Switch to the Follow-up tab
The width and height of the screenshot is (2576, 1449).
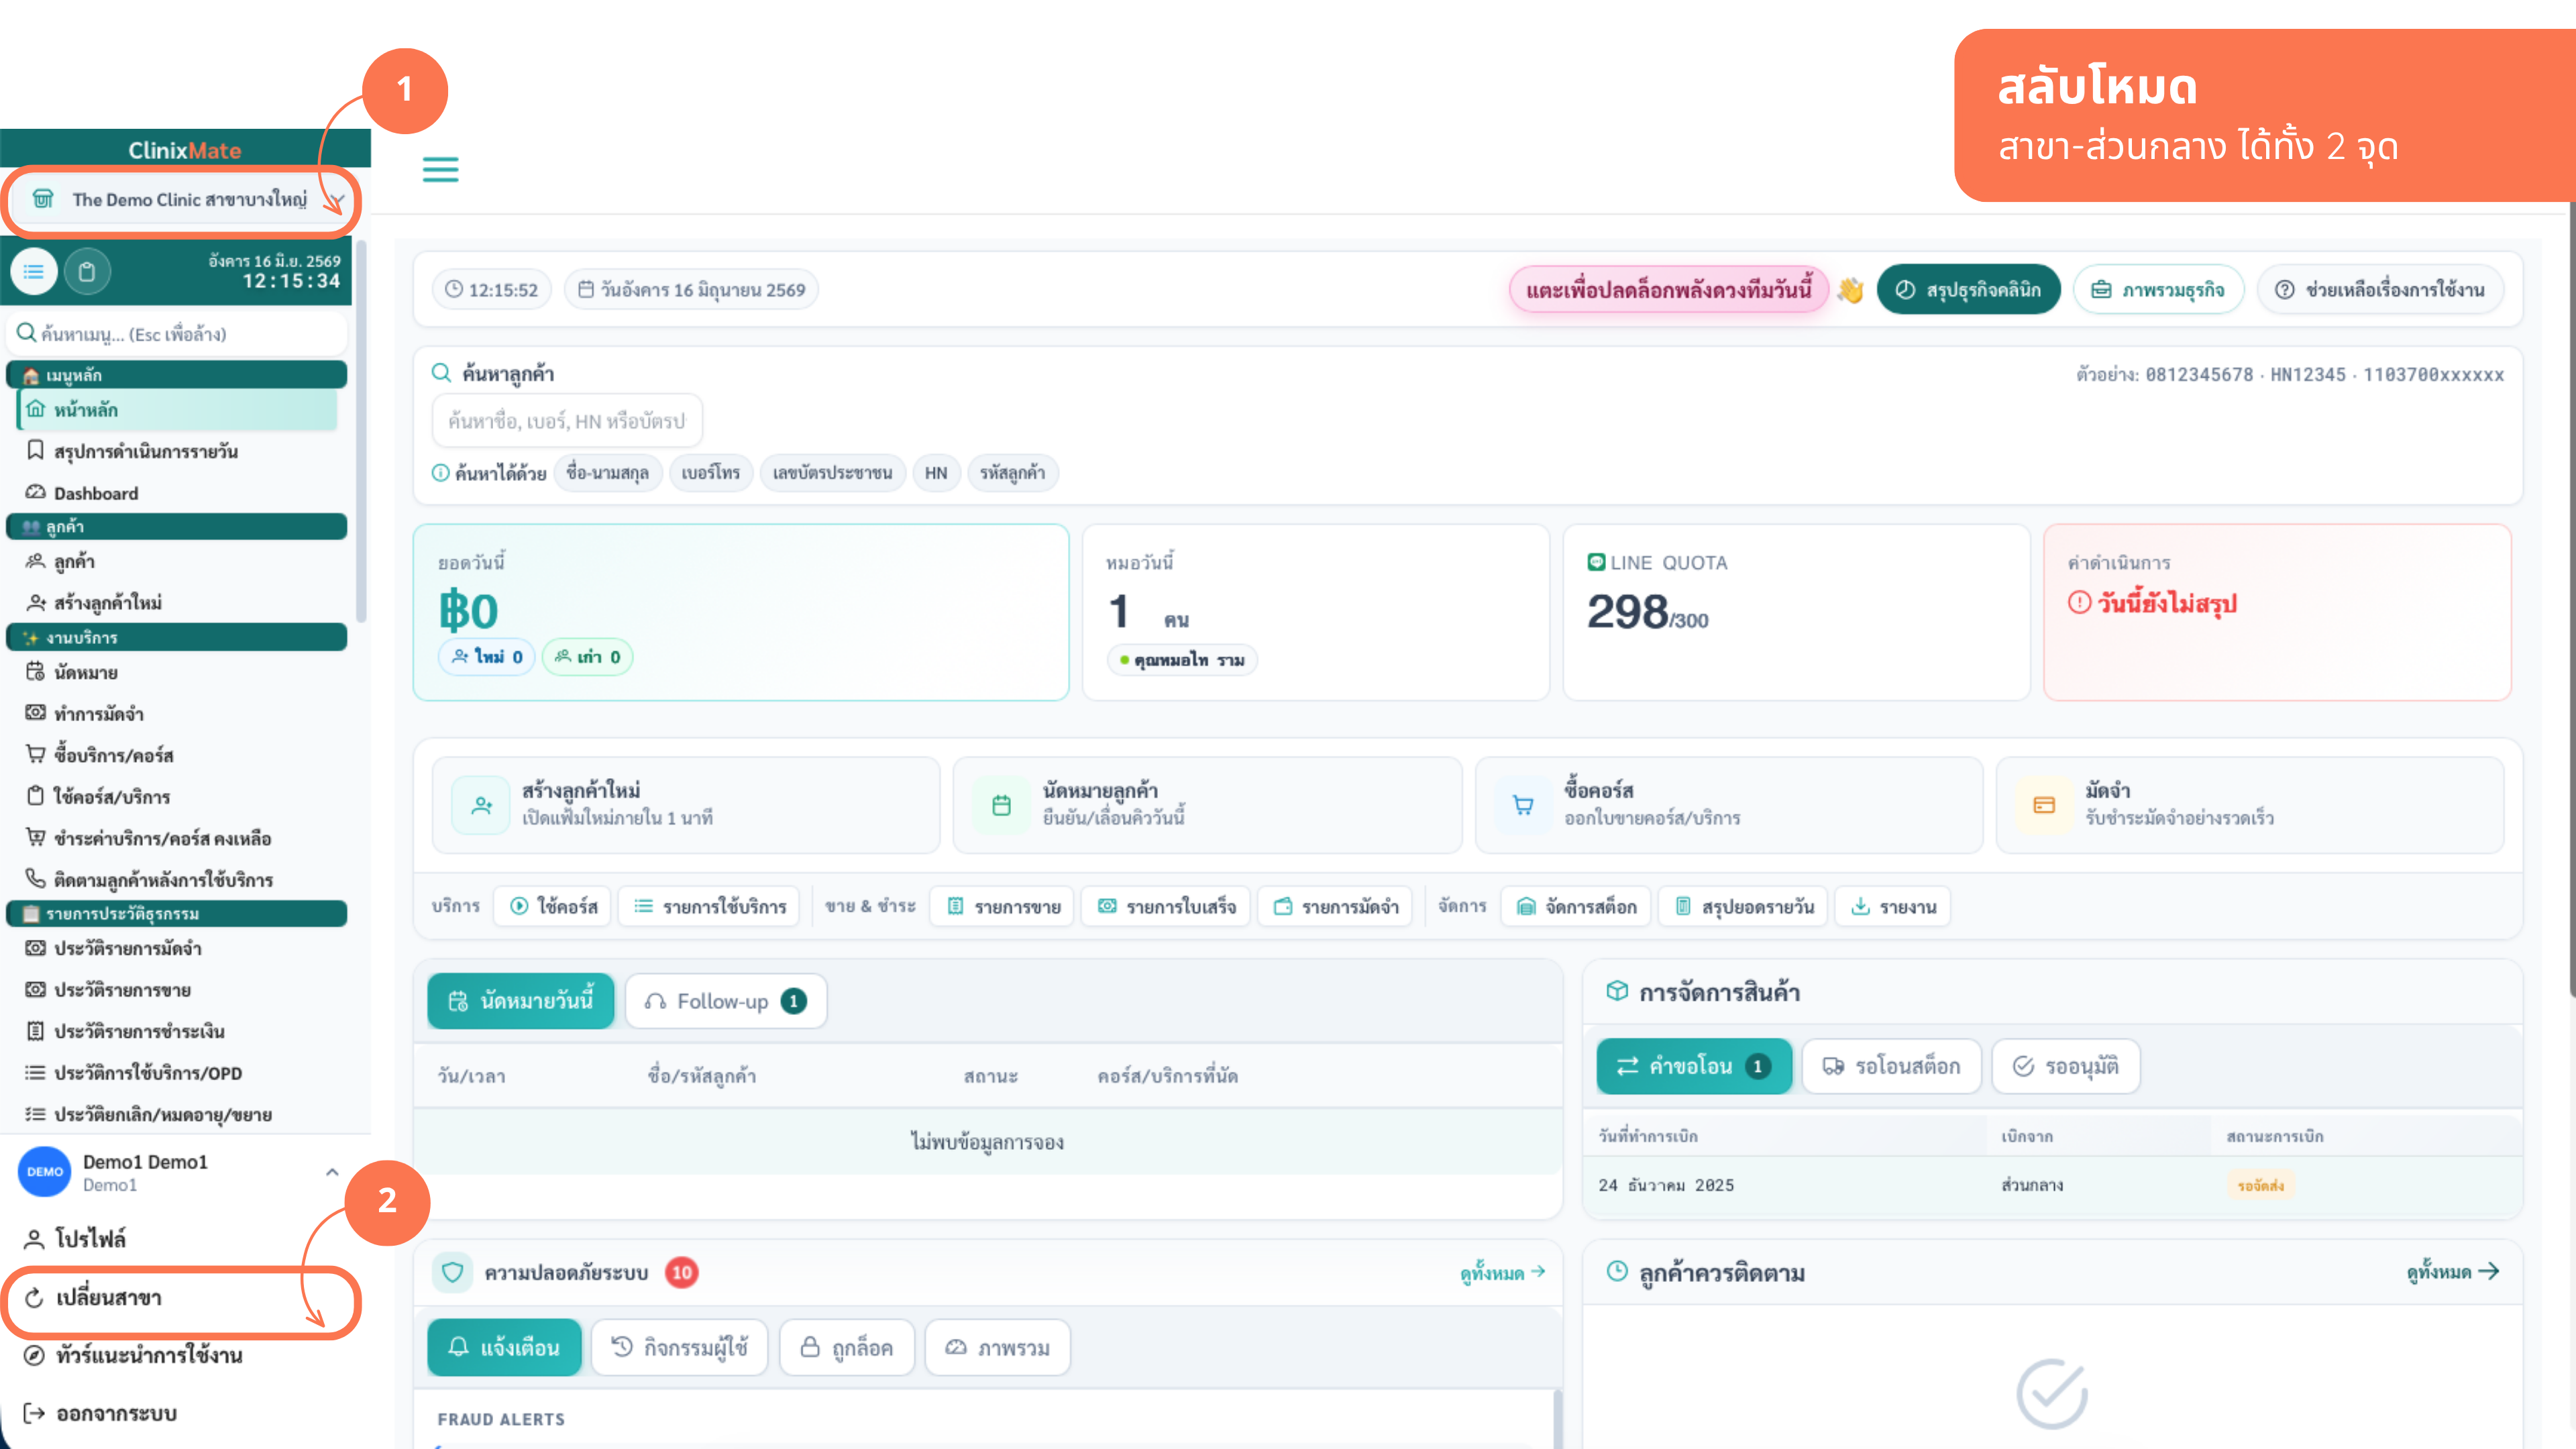(726, 1001)
